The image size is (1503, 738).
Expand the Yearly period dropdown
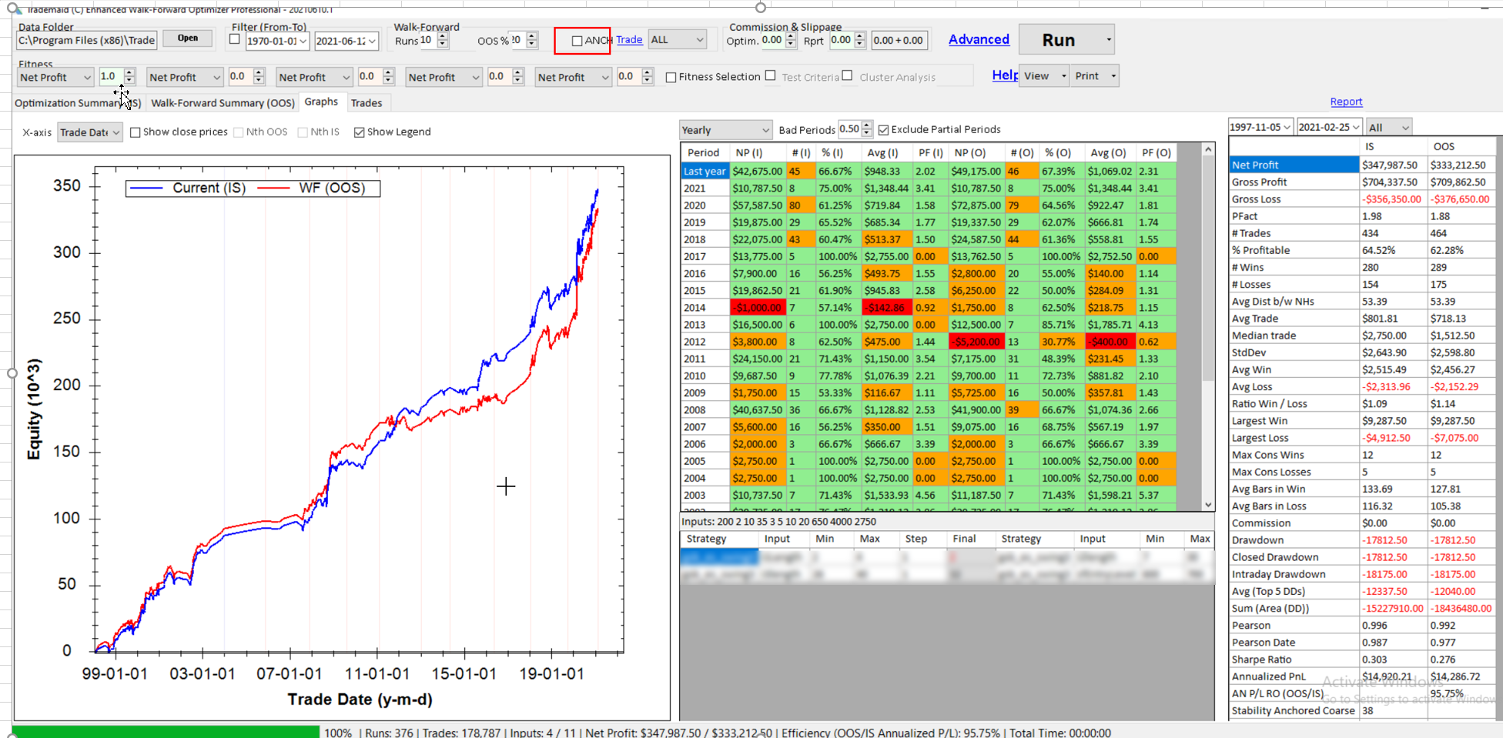point(765,130)
